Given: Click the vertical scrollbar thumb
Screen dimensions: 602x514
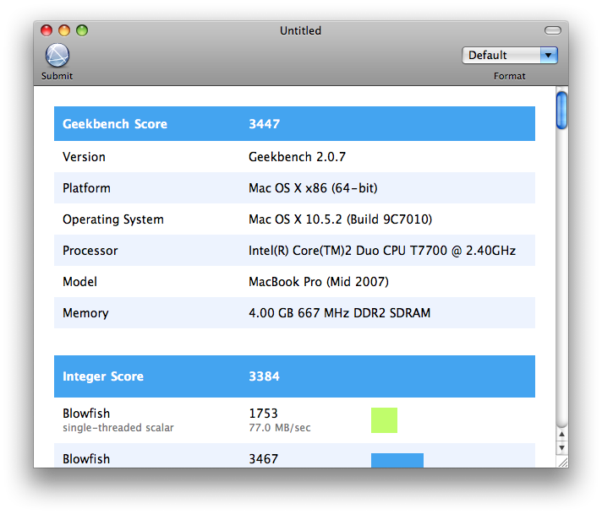Looking at the screenshot, I should 561,111.
